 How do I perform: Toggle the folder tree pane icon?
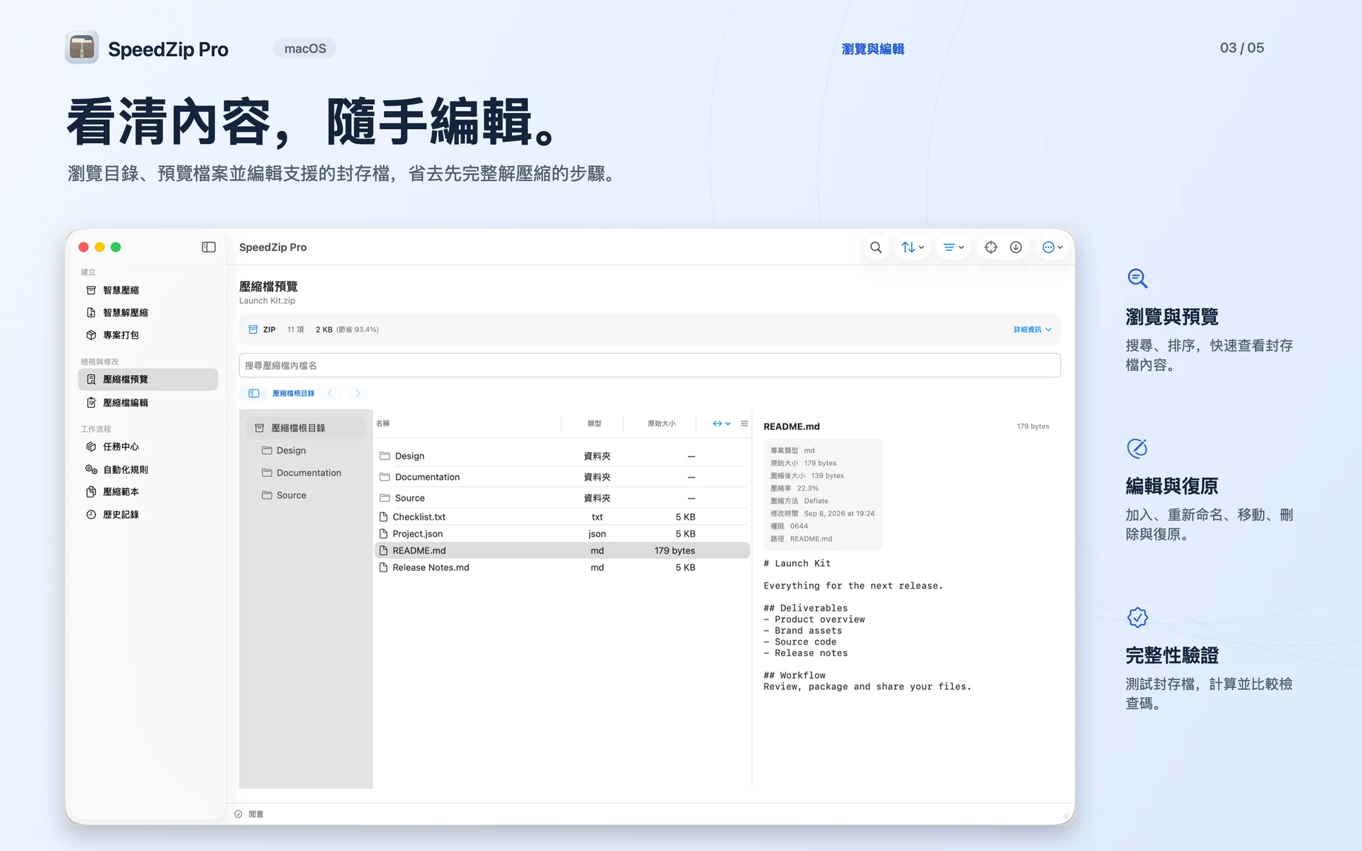[253, 394]
